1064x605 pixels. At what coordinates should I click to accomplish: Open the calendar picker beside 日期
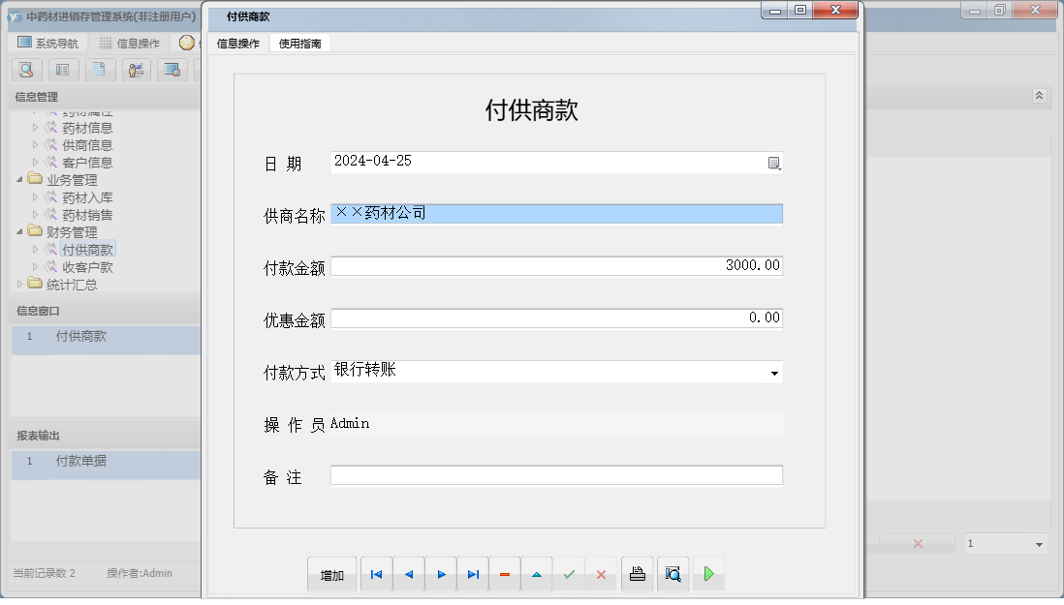click(x=773, y=162)
